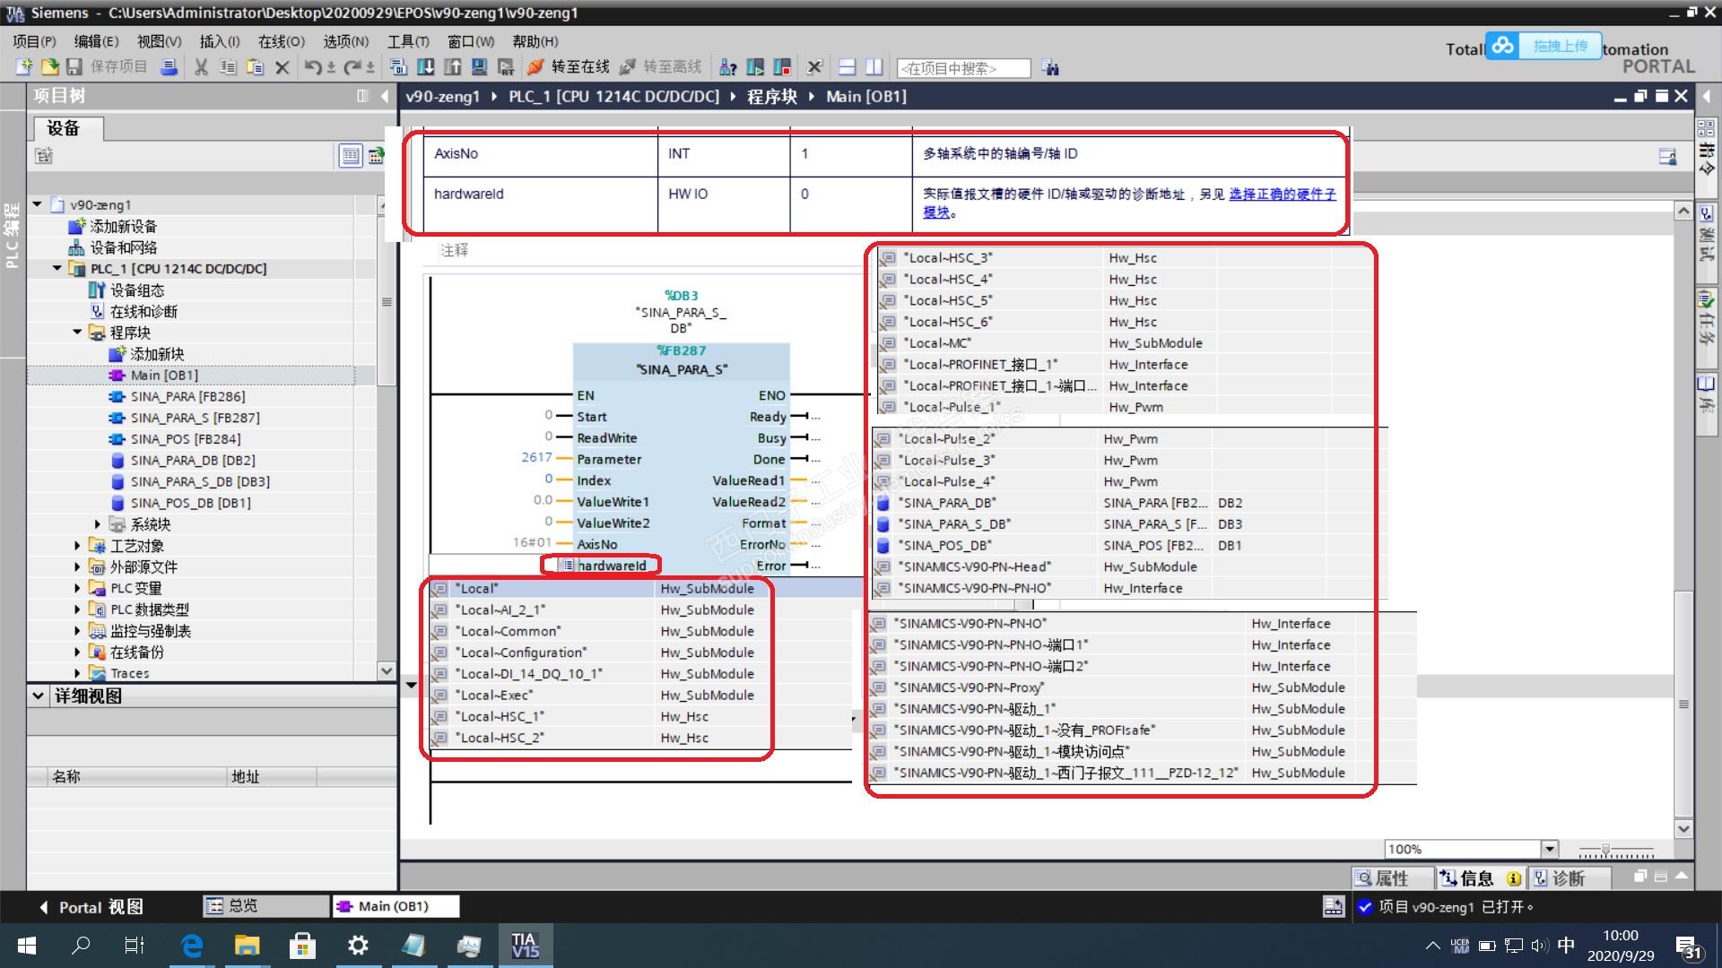
Task: Expand the PLC 变量 tags node
Action: 77,588
